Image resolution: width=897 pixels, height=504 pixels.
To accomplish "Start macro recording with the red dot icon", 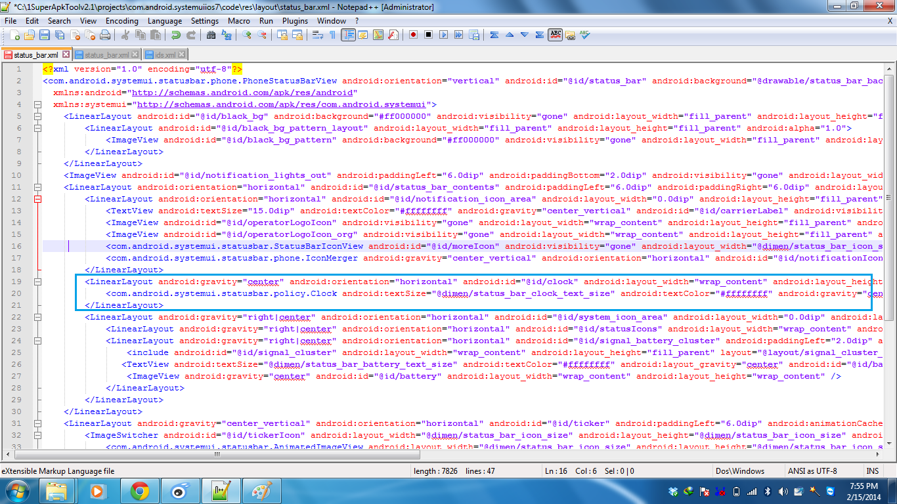I will [414, 35].
